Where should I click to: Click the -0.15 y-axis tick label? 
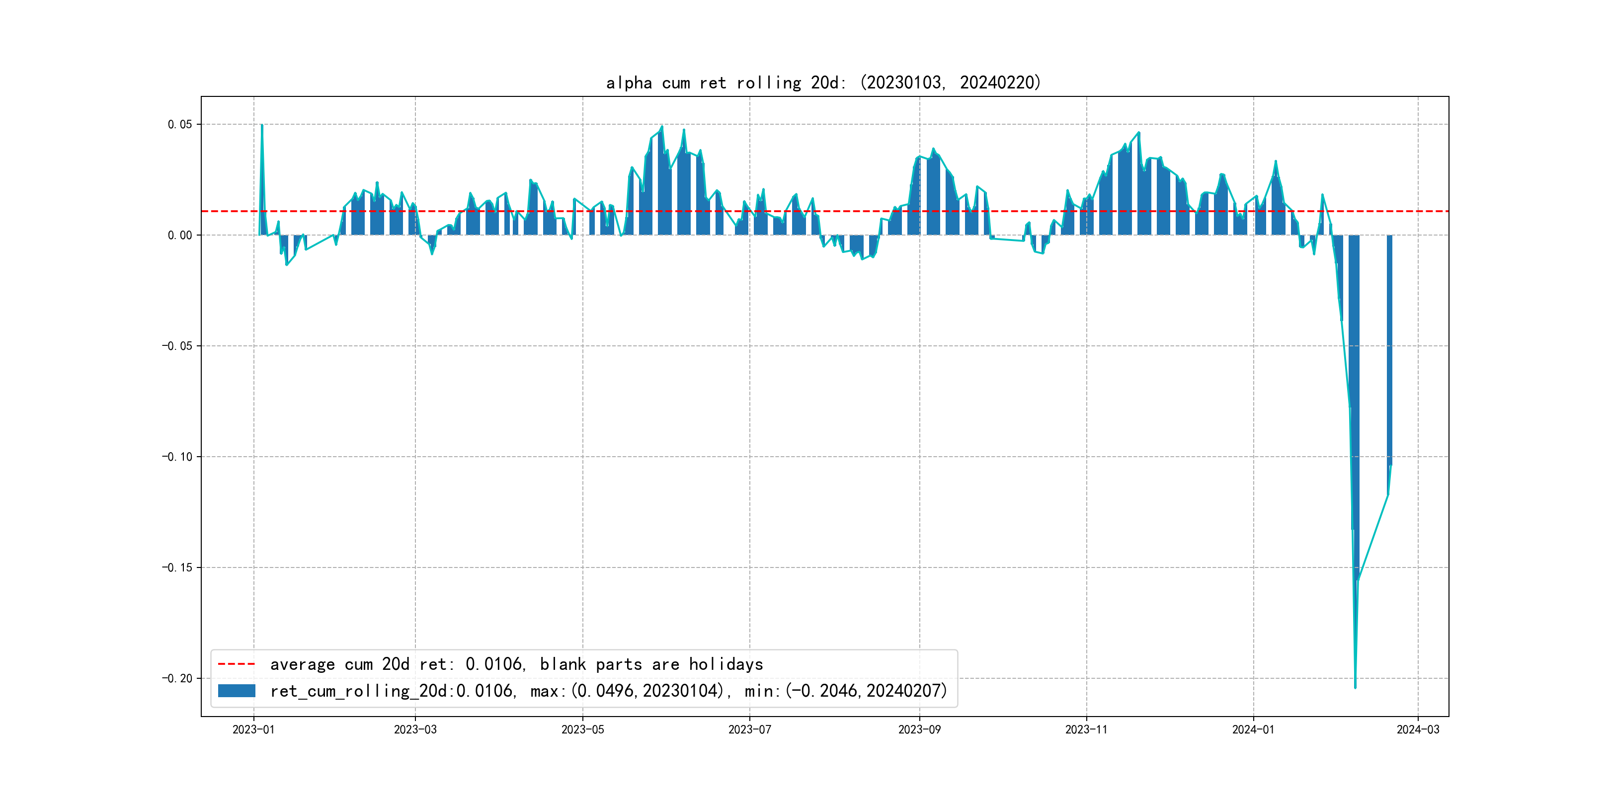tap(177, 567)
